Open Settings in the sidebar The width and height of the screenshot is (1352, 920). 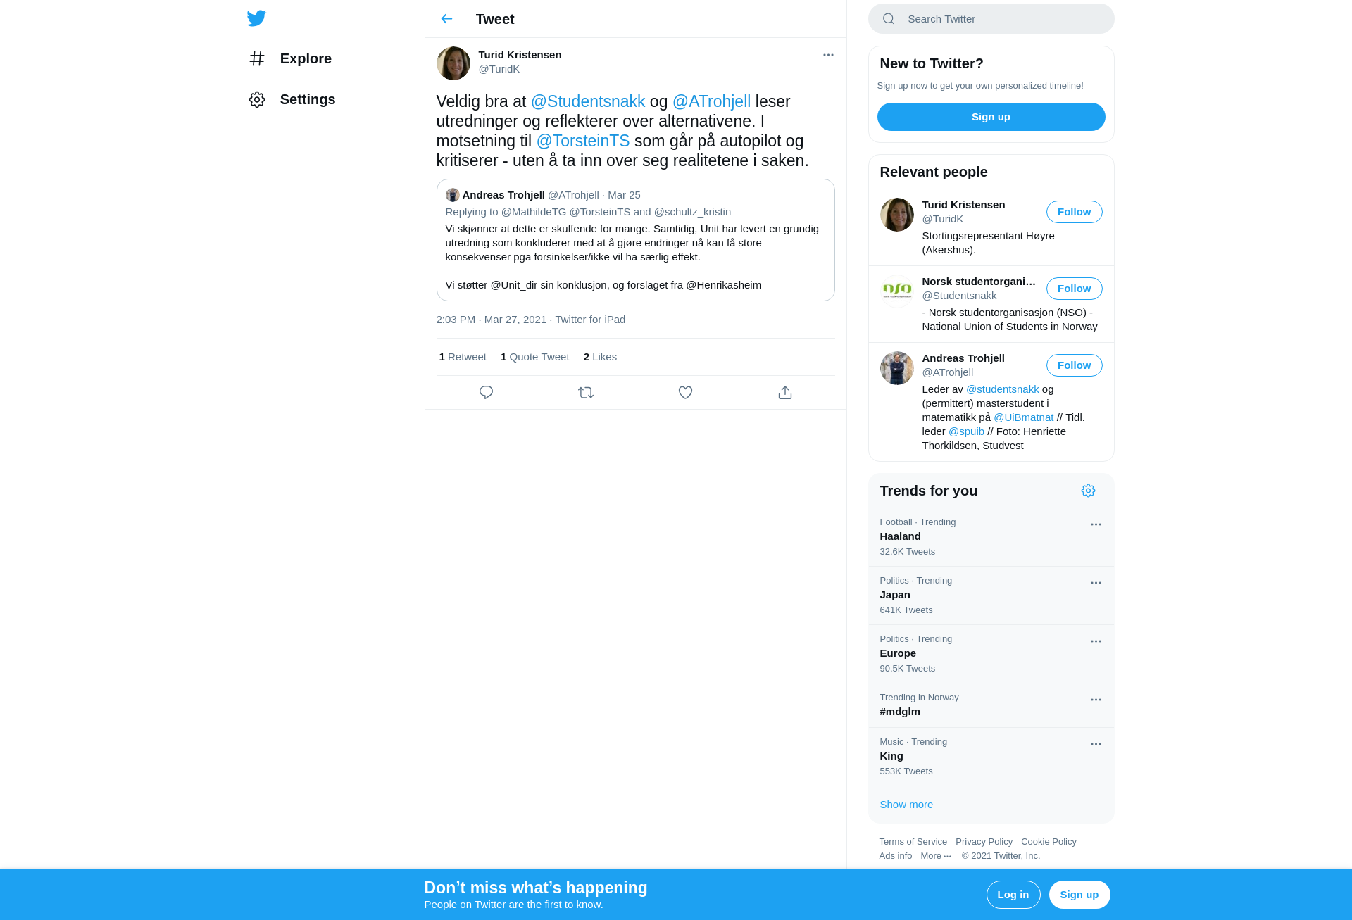[292, 99]
